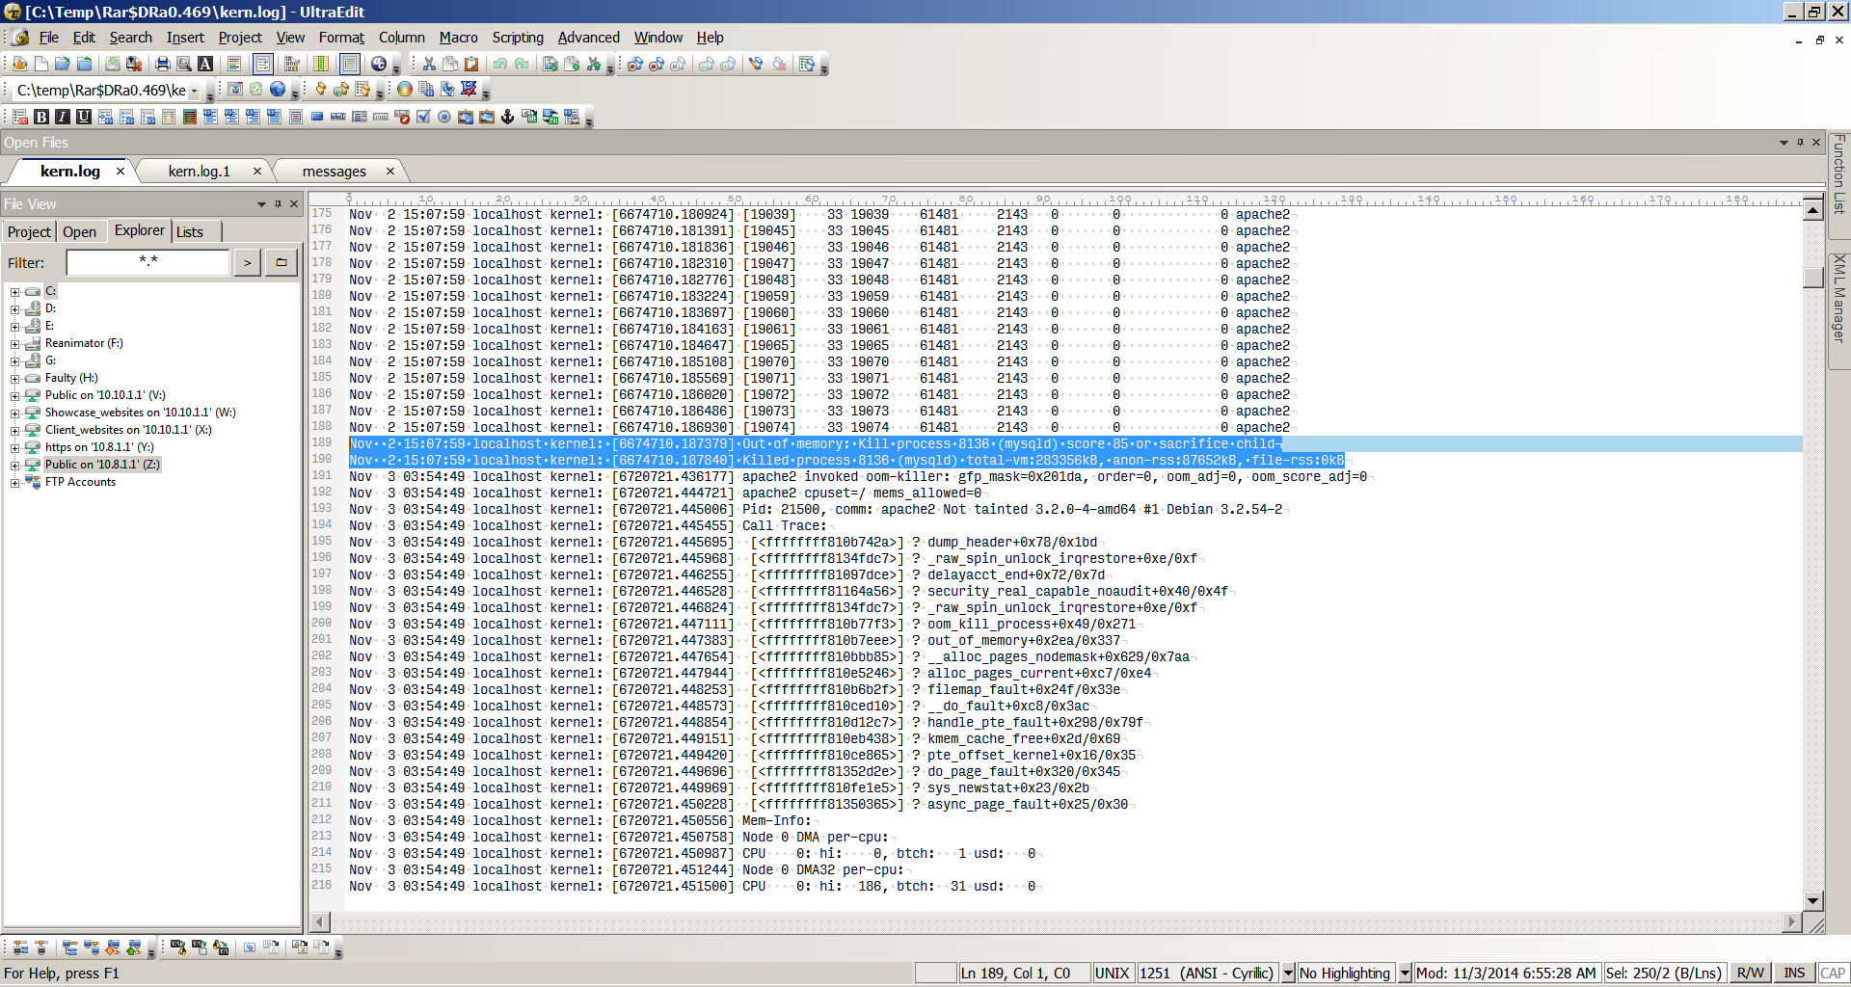Image resolution: width=1851 pixels, height=987 pixels.
Task: Click the filter apply '>' button
Action: click(x=247, y=262)
